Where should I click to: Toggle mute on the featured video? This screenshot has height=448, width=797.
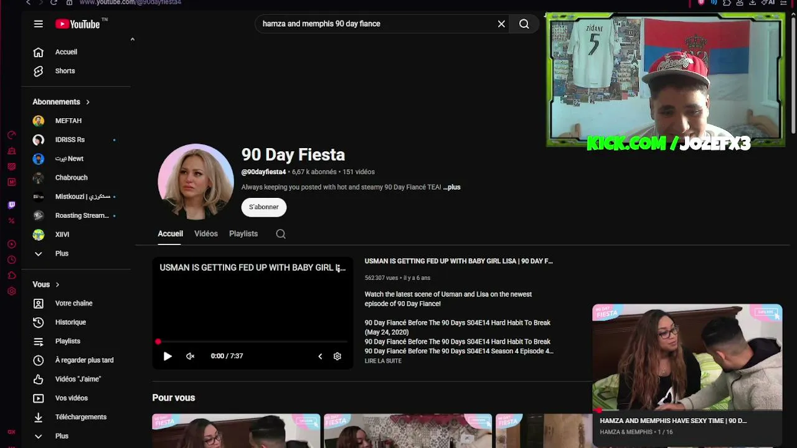click(x=191, y=357)
